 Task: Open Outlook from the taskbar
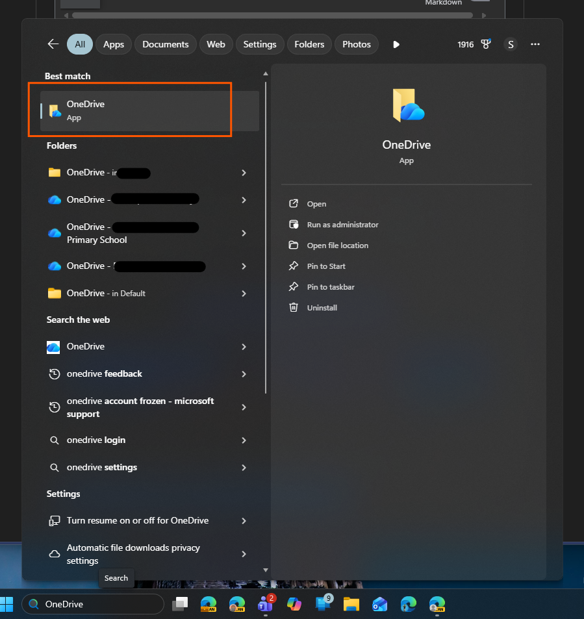click(379, 604)
